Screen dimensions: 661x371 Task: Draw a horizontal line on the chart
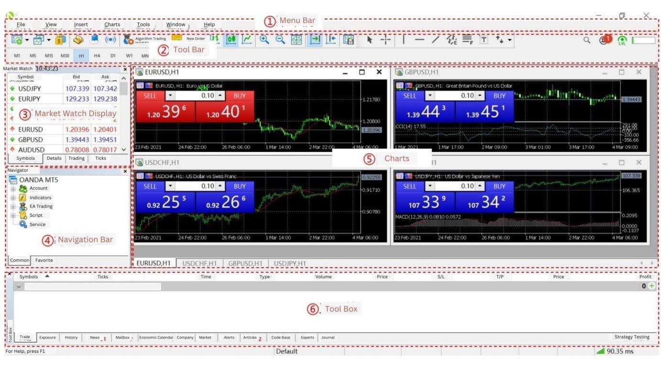pos(419,40)
